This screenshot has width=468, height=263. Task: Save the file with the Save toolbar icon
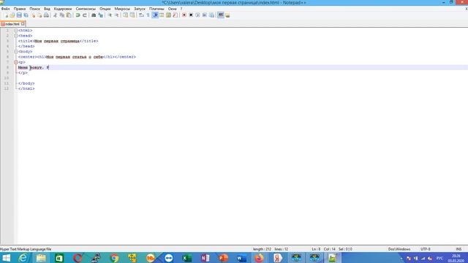pyautogui.click(x=19, y=15)
